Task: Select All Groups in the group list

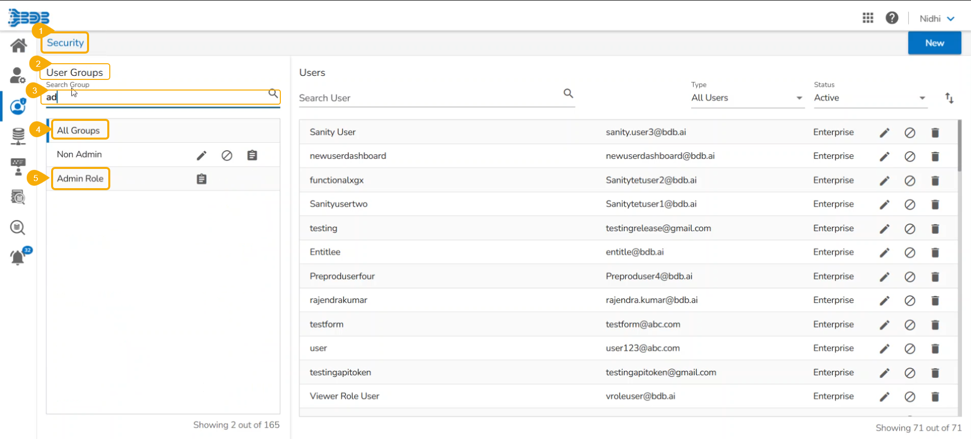Action: coord(78,130)
